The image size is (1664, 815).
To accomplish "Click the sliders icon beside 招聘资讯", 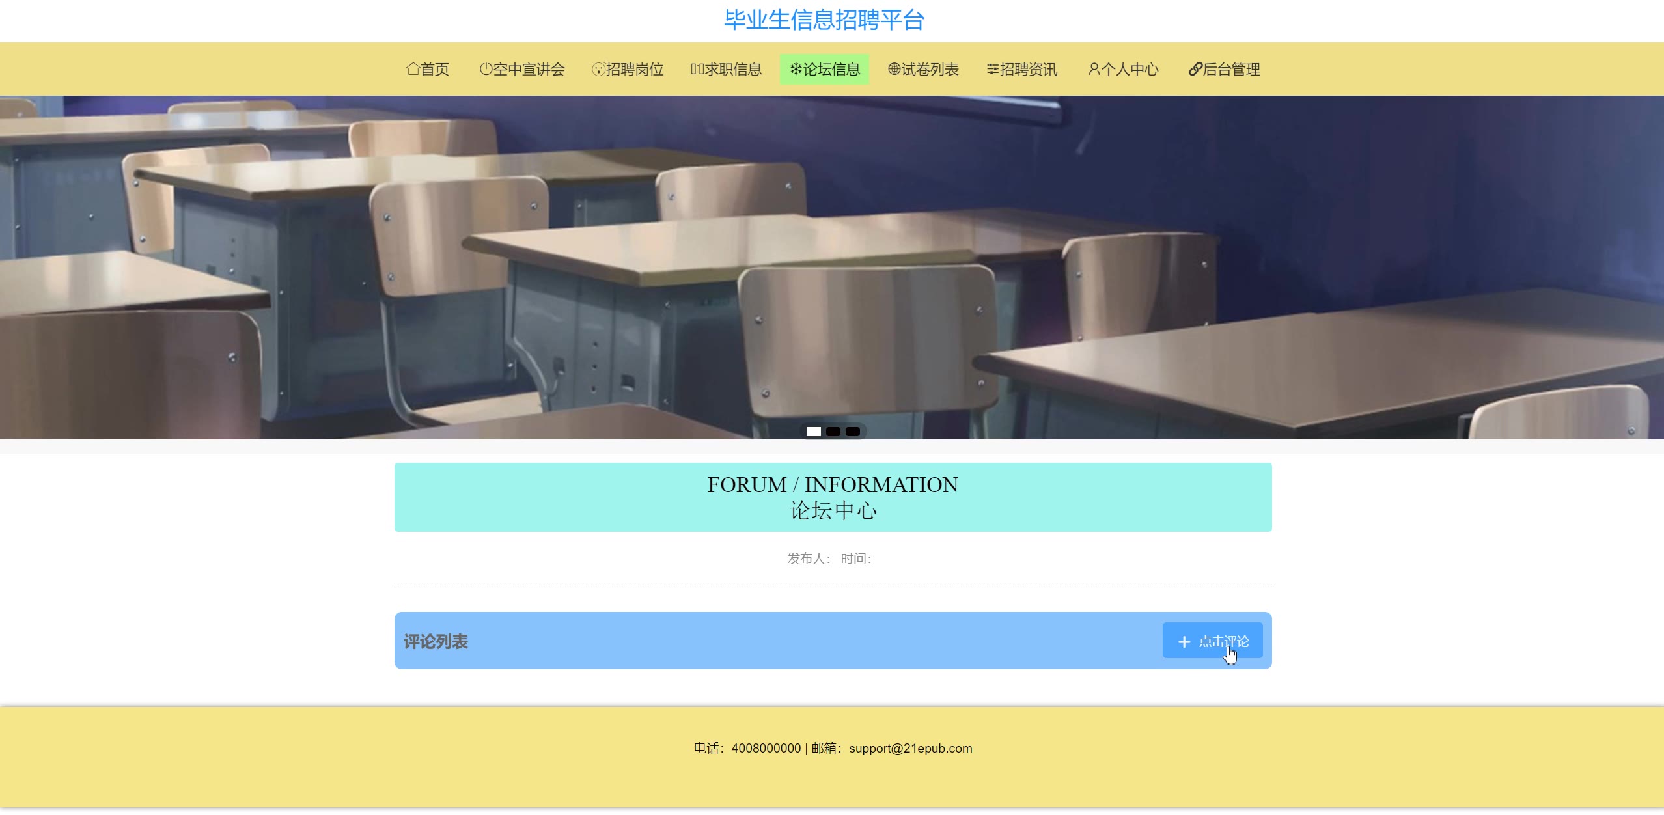I will [x=993, y=69].
